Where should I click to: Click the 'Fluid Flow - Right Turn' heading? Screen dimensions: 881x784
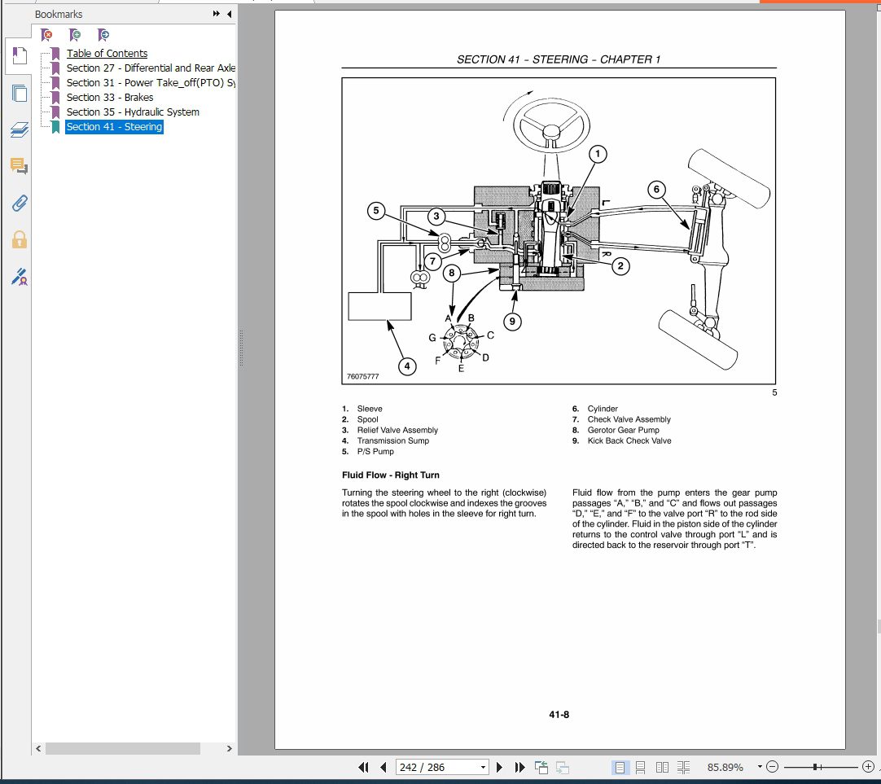click(391, 475)
